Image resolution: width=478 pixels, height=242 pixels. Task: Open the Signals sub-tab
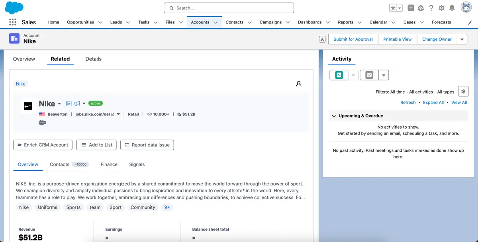click(x=137, y=164)
